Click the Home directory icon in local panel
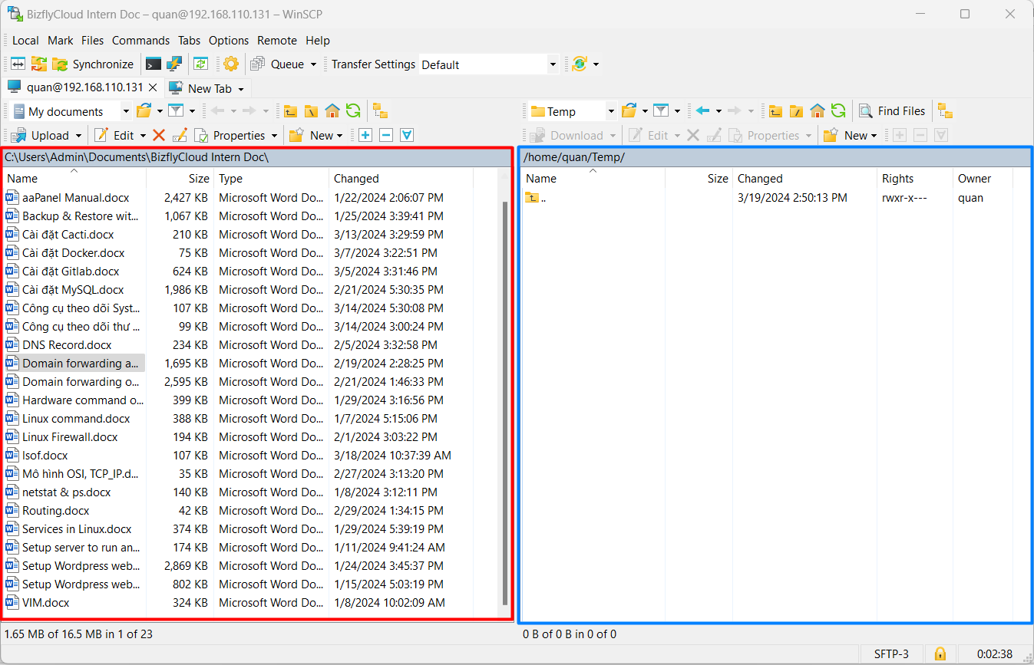 click(332, 111)
